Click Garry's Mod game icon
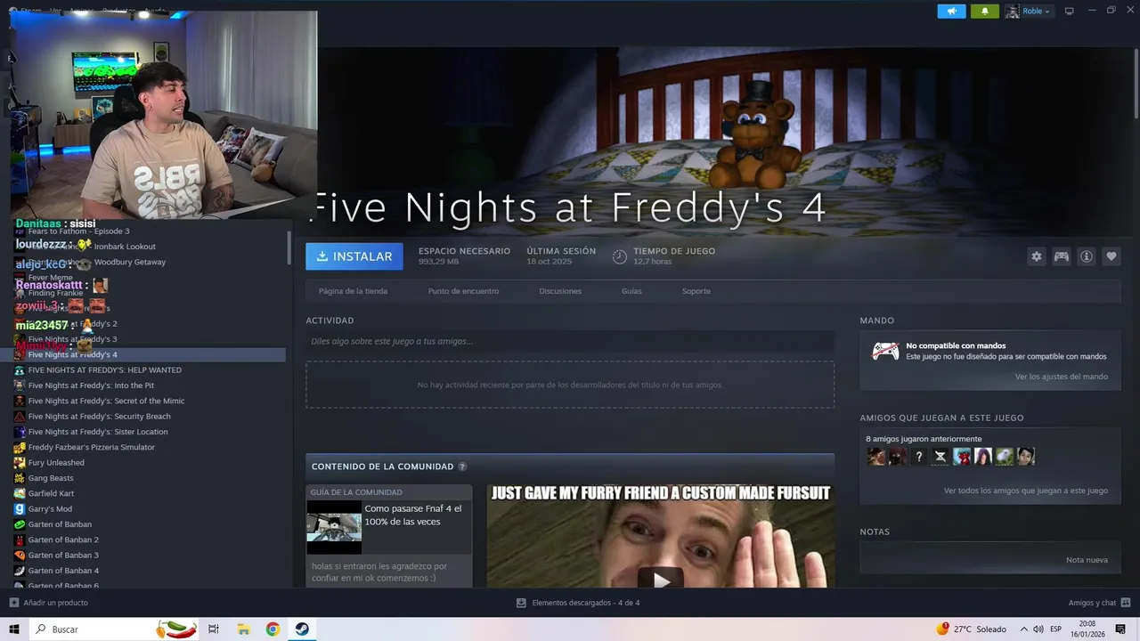The width and height of the screenshot is (1140, 641). pos(20,508)
